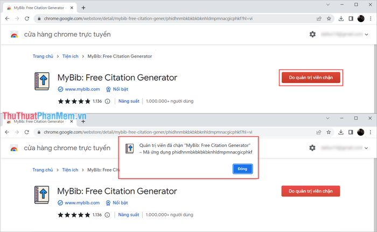Select MyBib tab in upper browser window
The image size is (377, 232).
[x=40, y=8]
